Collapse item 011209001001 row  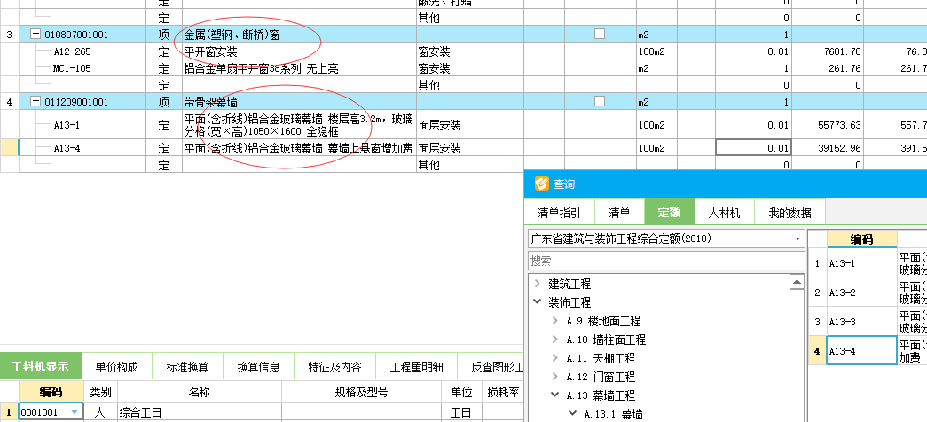point(35,102)
